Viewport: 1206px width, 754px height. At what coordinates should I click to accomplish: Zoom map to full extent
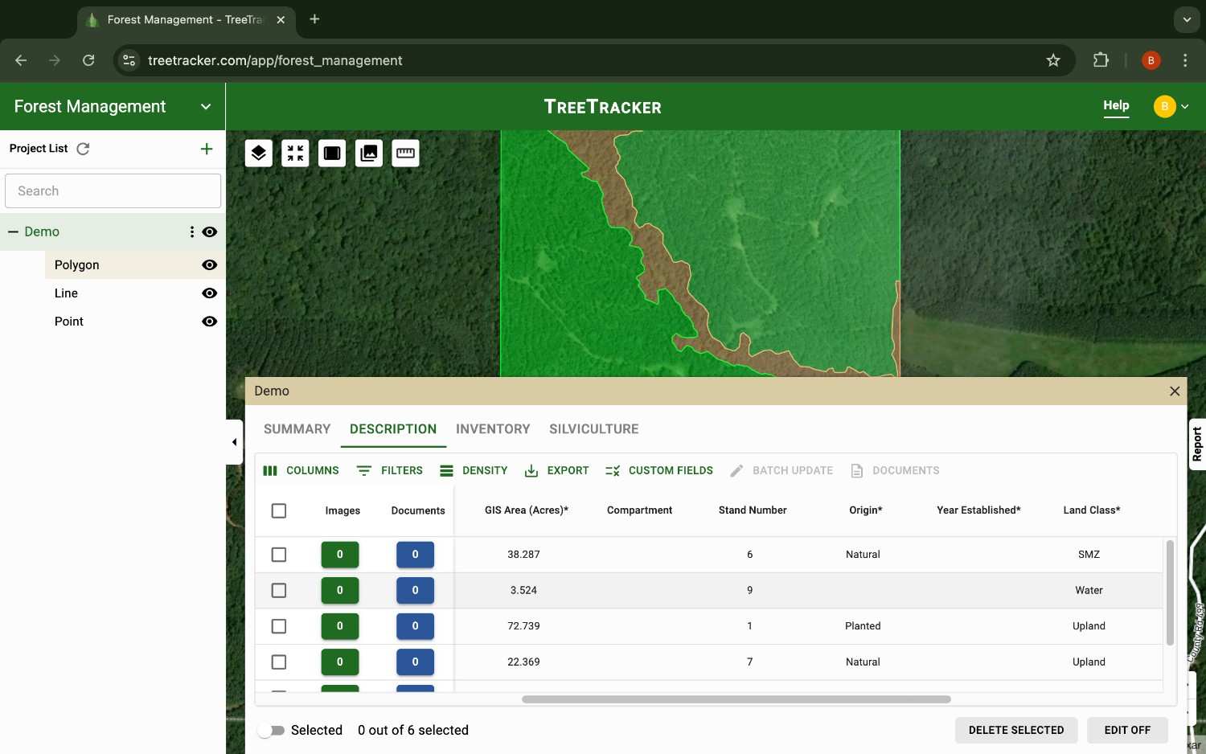coord(295,153)
